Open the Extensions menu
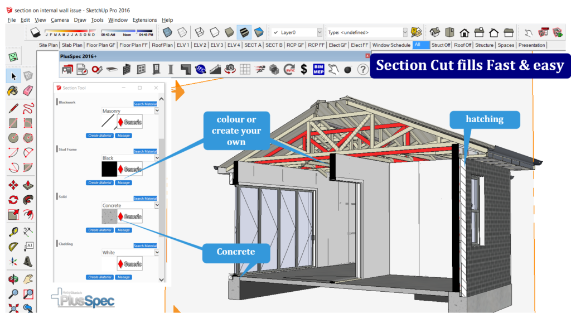The image size is (571, 318). coord(144,20)
